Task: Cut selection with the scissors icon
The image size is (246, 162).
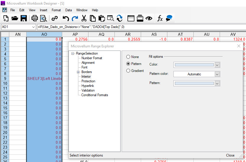Action: [x=84, y=18]
